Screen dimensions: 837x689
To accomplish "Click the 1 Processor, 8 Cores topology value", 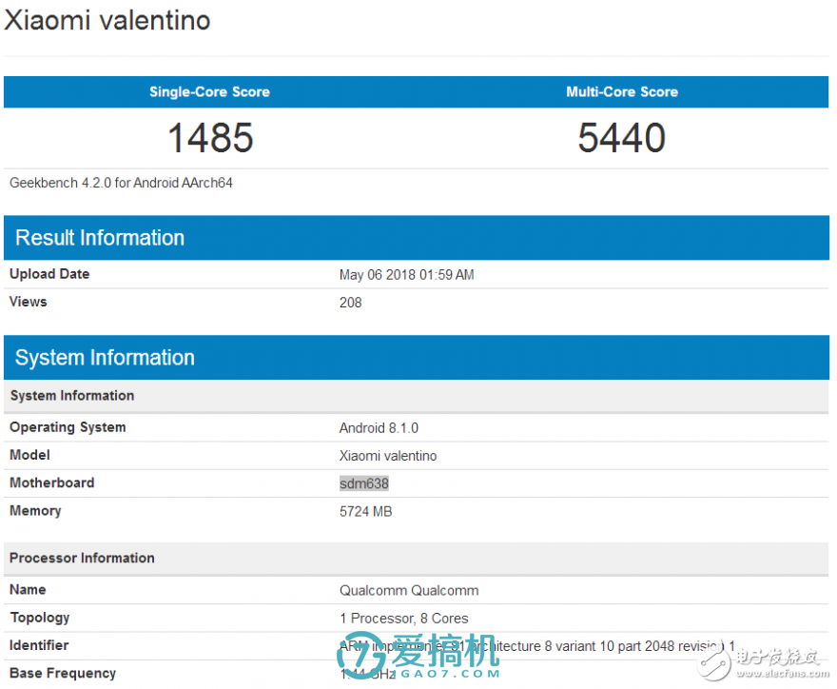I will 403,619.
